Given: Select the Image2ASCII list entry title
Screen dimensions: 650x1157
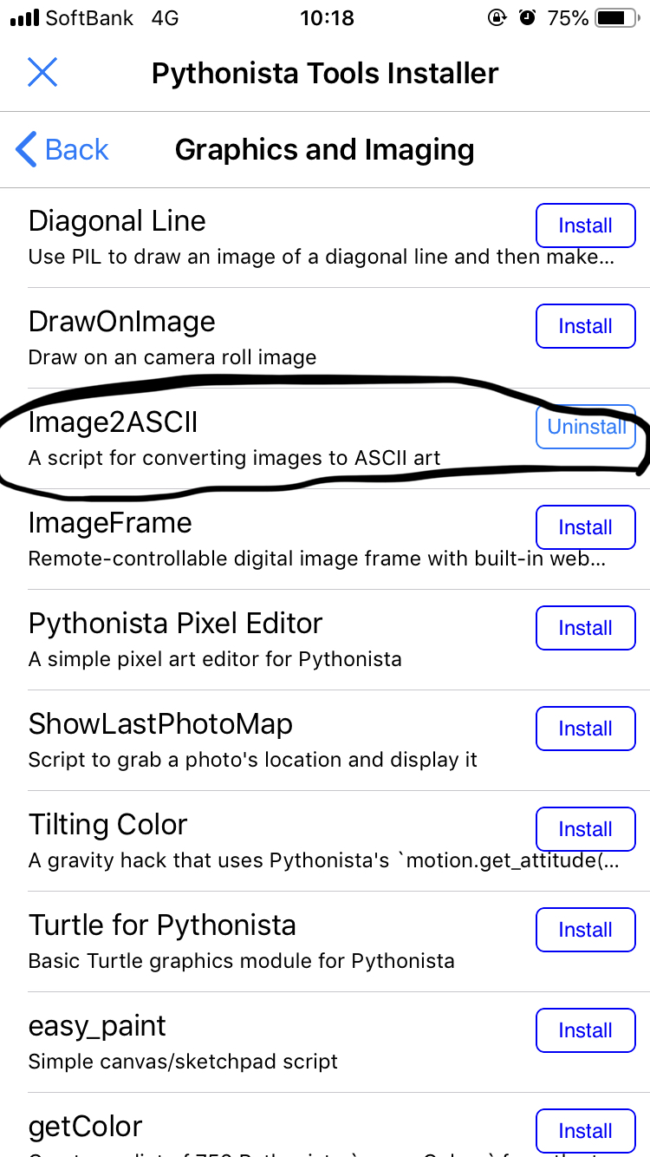Looking at the screenshot, I should click(114, 422).
